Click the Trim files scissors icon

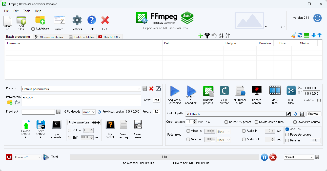[x=291, y=91]
